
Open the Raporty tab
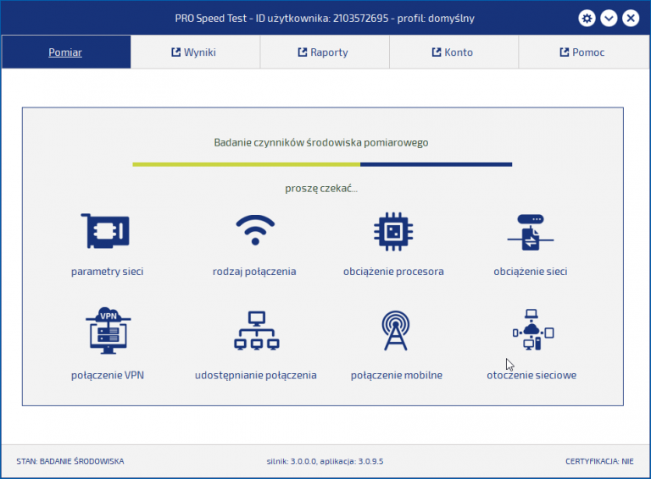pos(324,52)
